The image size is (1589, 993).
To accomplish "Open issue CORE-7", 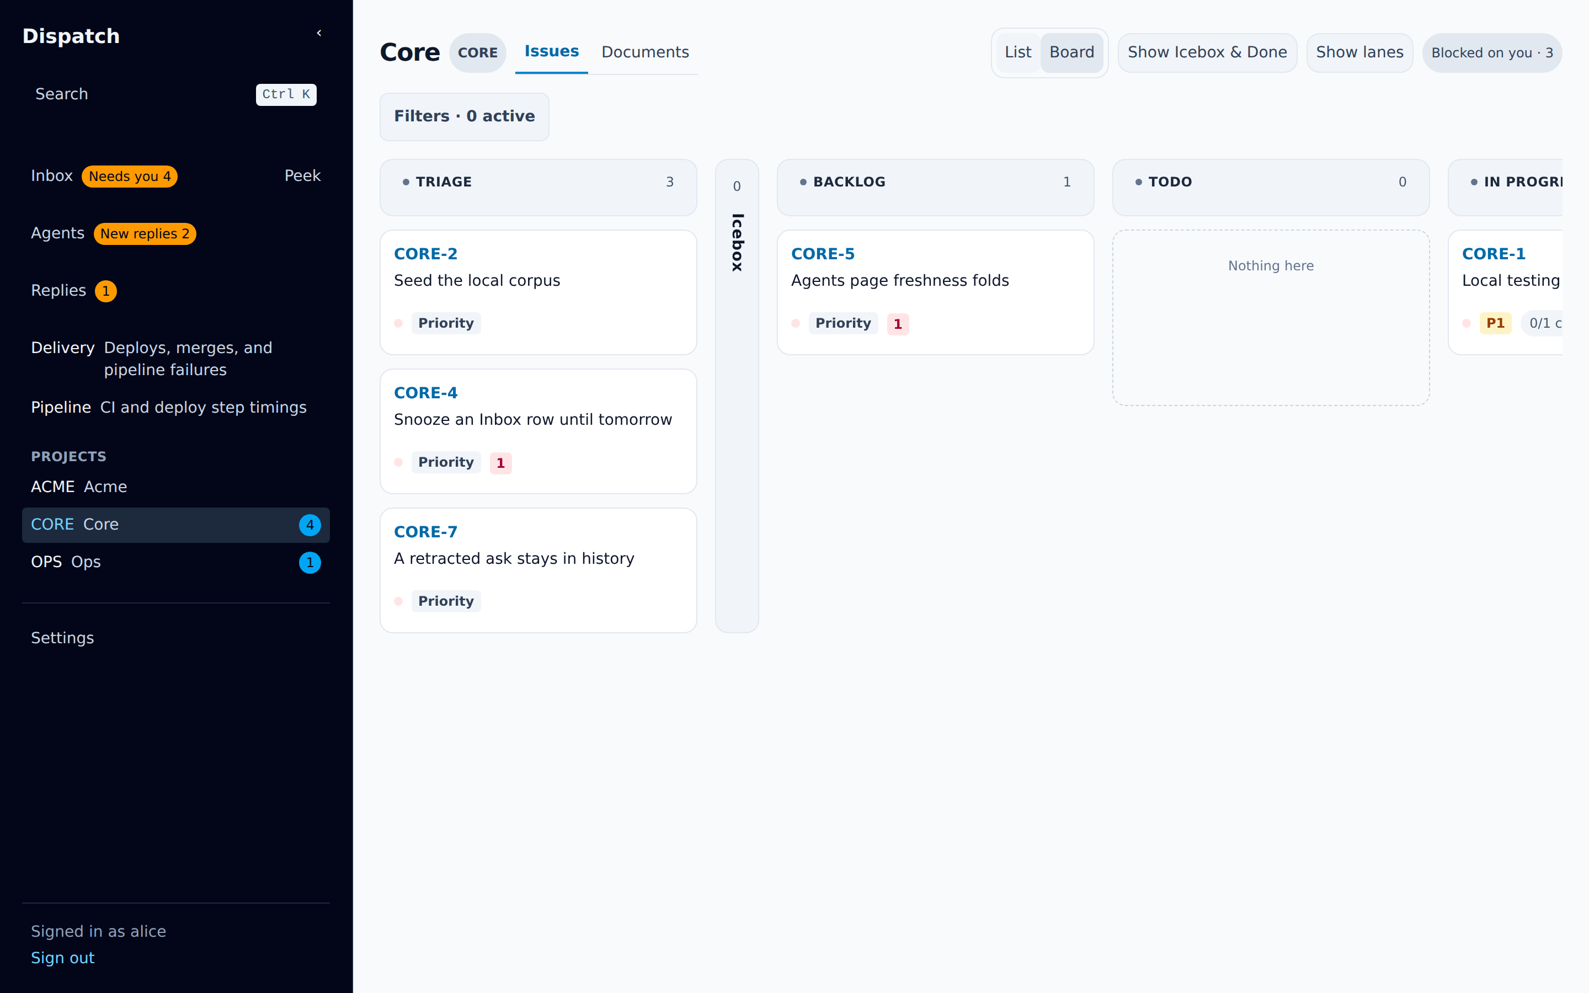I will 425,532.
